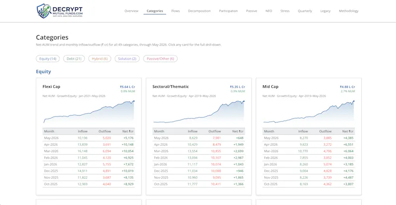Click Sectoral/Thematic ₹5.35 L Cr value

pos(238,87)
